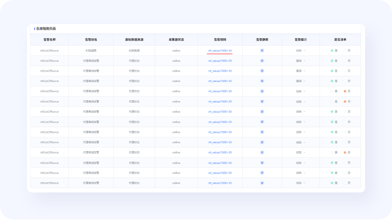Select 是 radio in the 时延超限 row
The image size is (392, 220).
tap(332, 50)
